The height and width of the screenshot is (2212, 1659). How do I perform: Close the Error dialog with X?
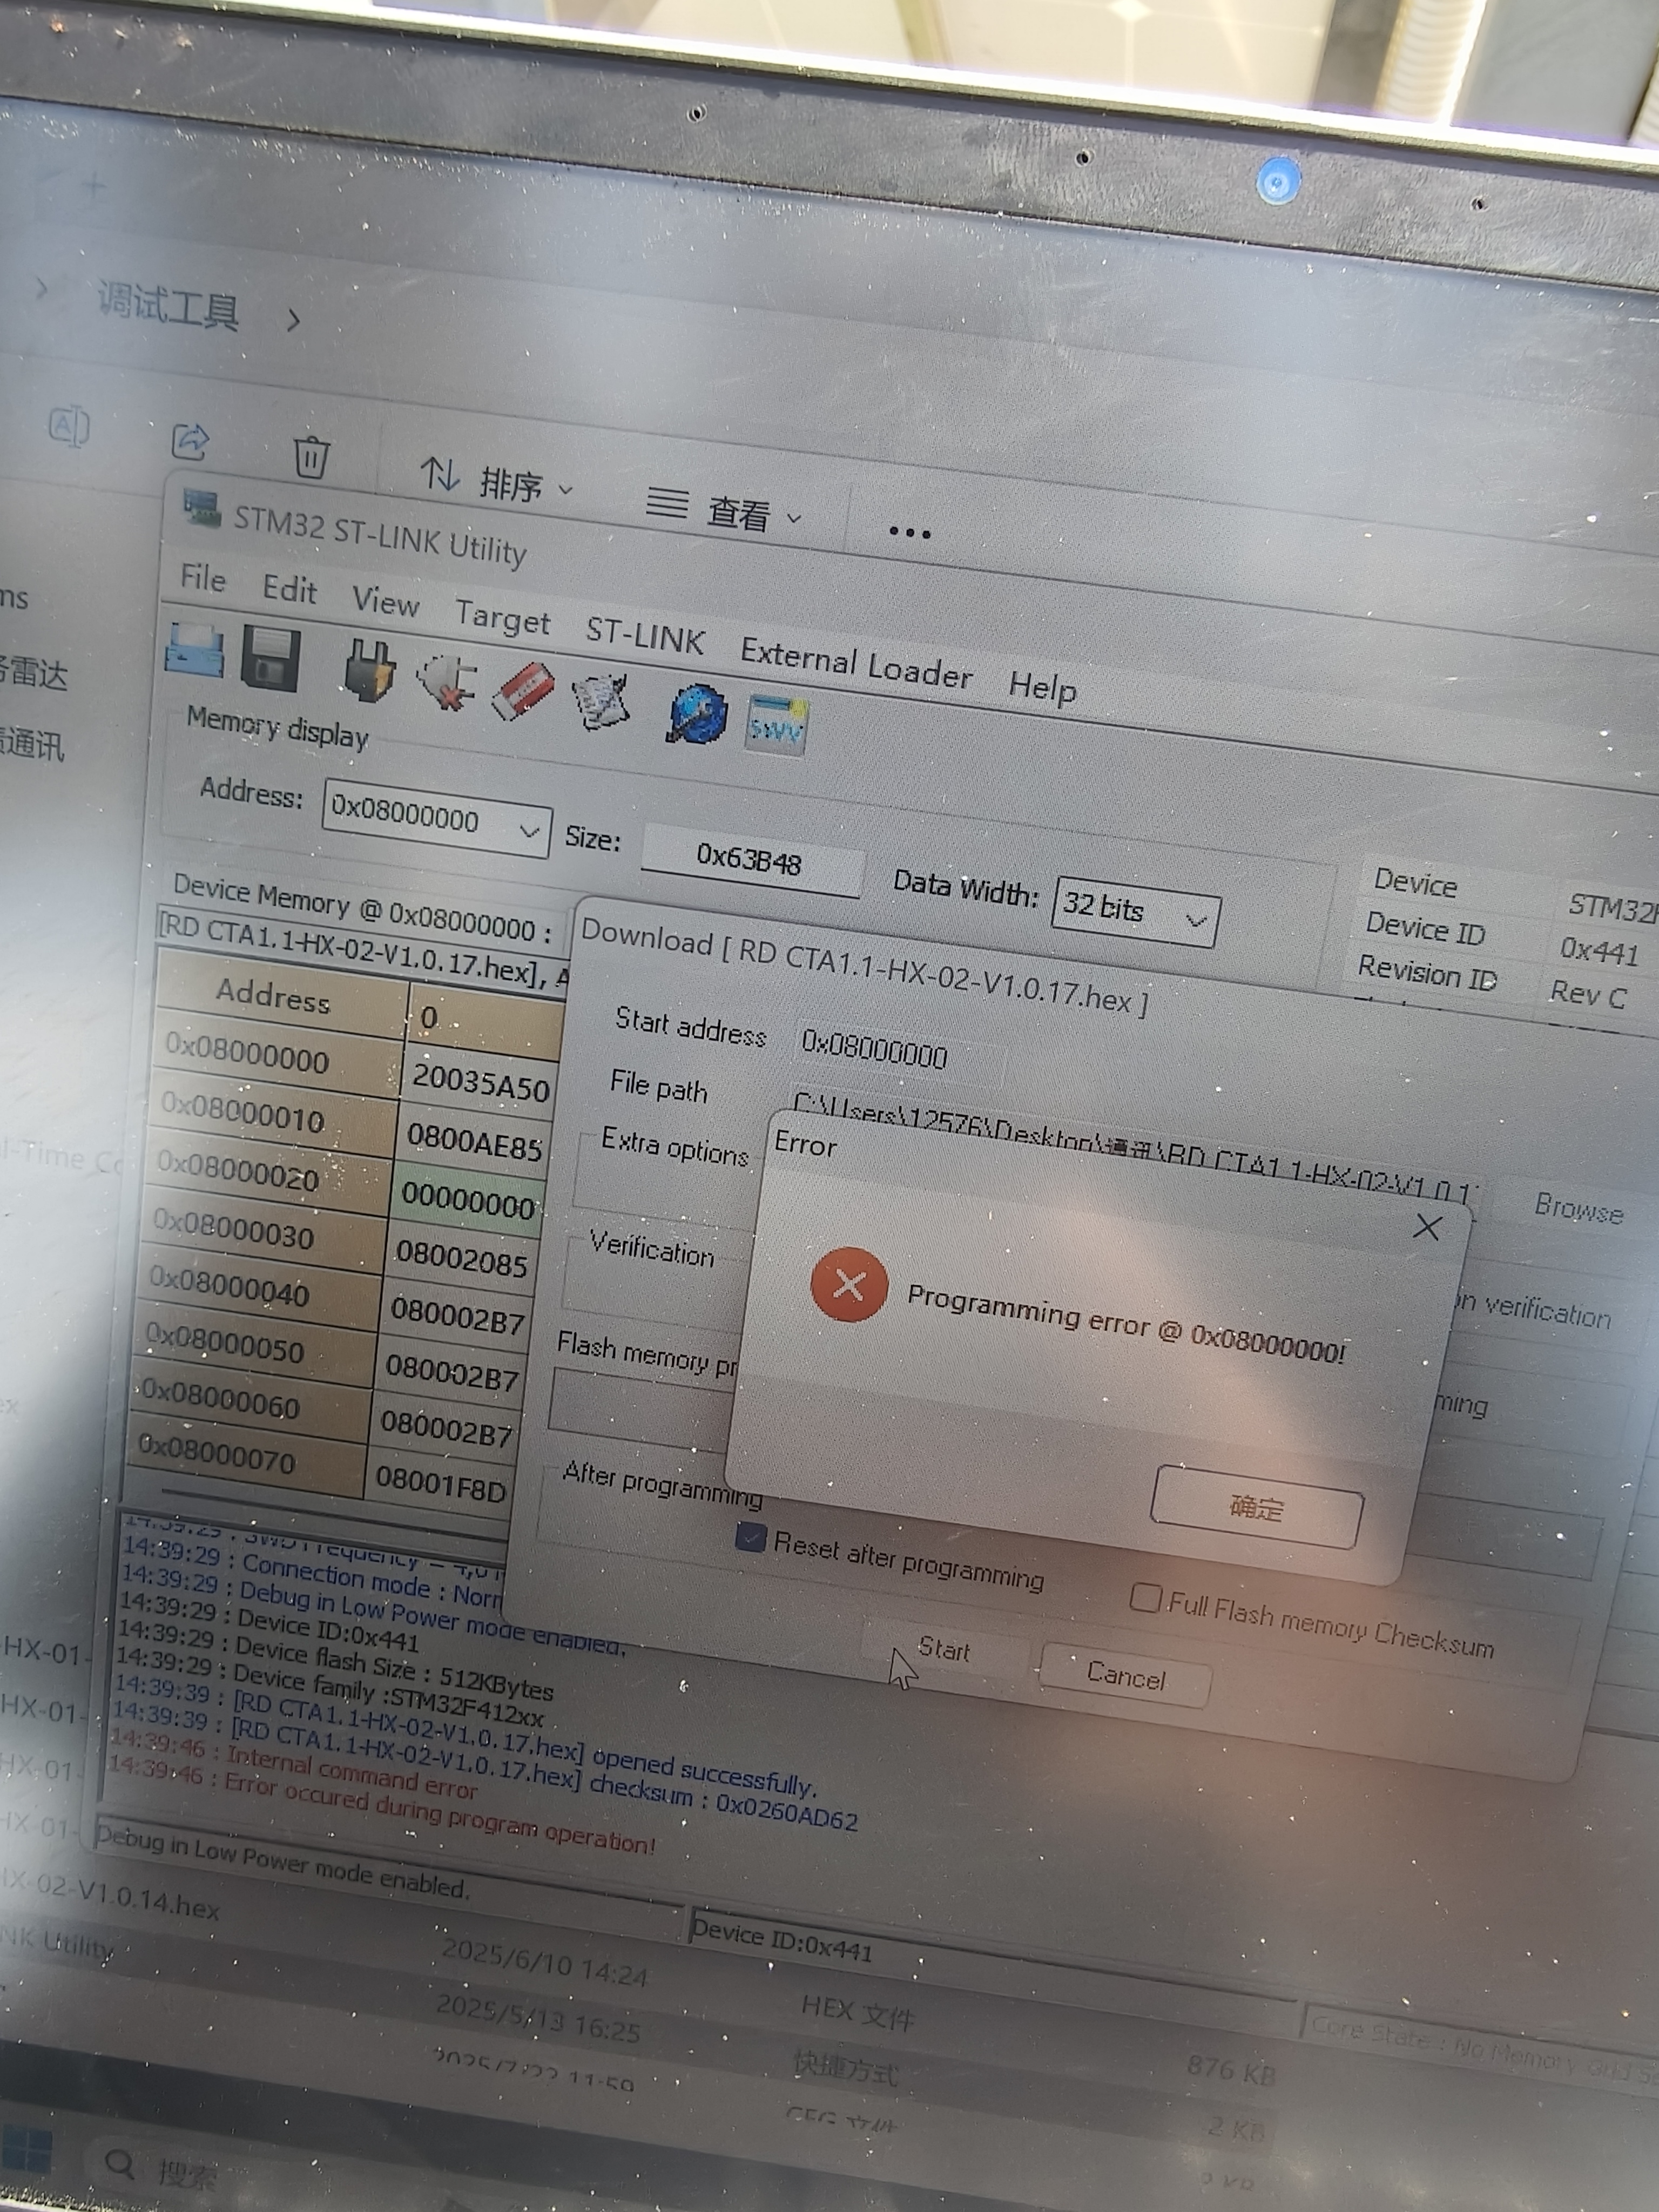1427,1227
